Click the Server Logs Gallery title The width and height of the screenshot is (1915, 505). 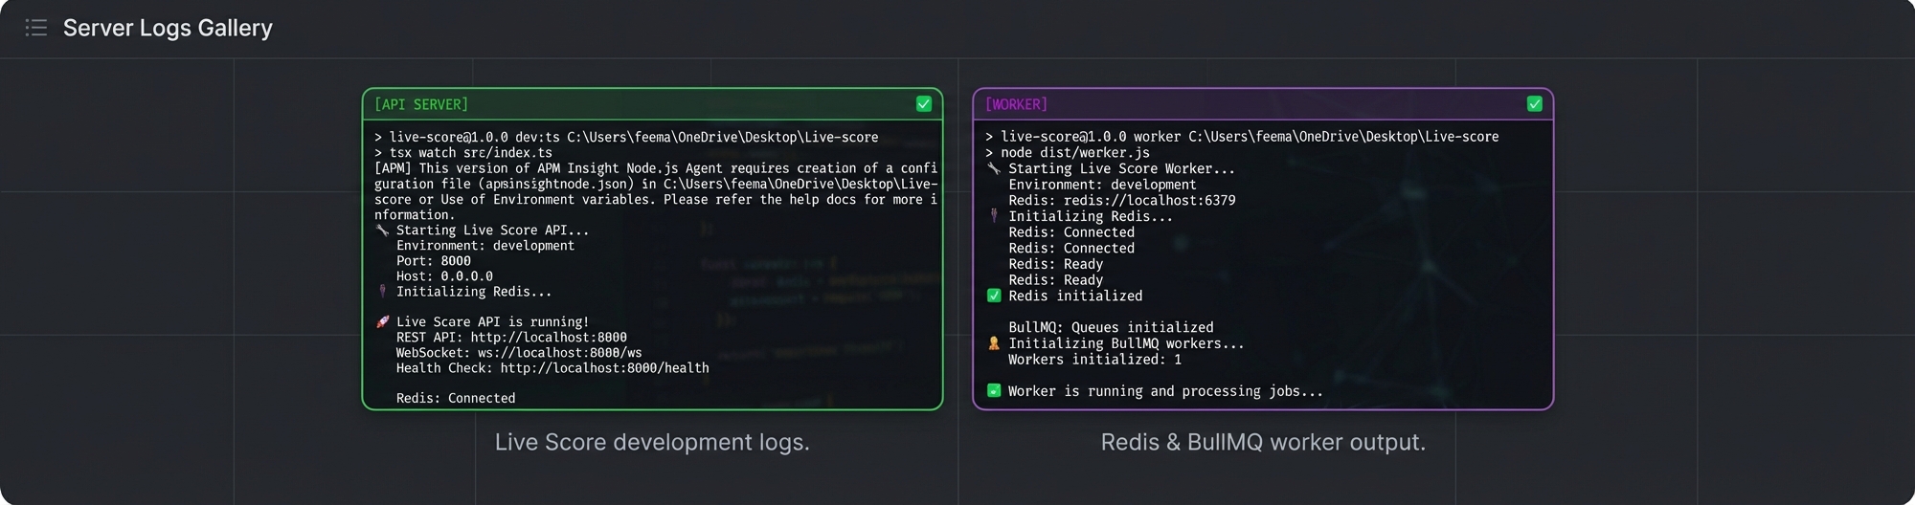tap(168, 28)
